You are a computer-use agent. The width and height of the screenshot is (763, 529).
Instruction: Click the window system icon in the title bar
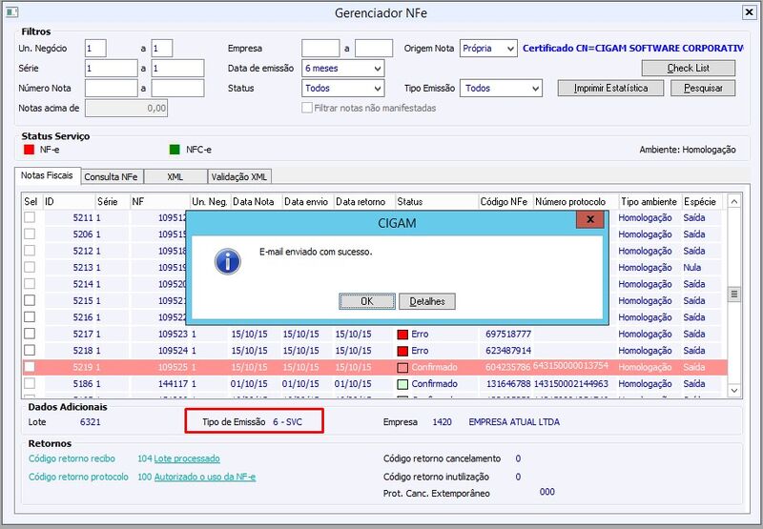(x=12, y=12)
